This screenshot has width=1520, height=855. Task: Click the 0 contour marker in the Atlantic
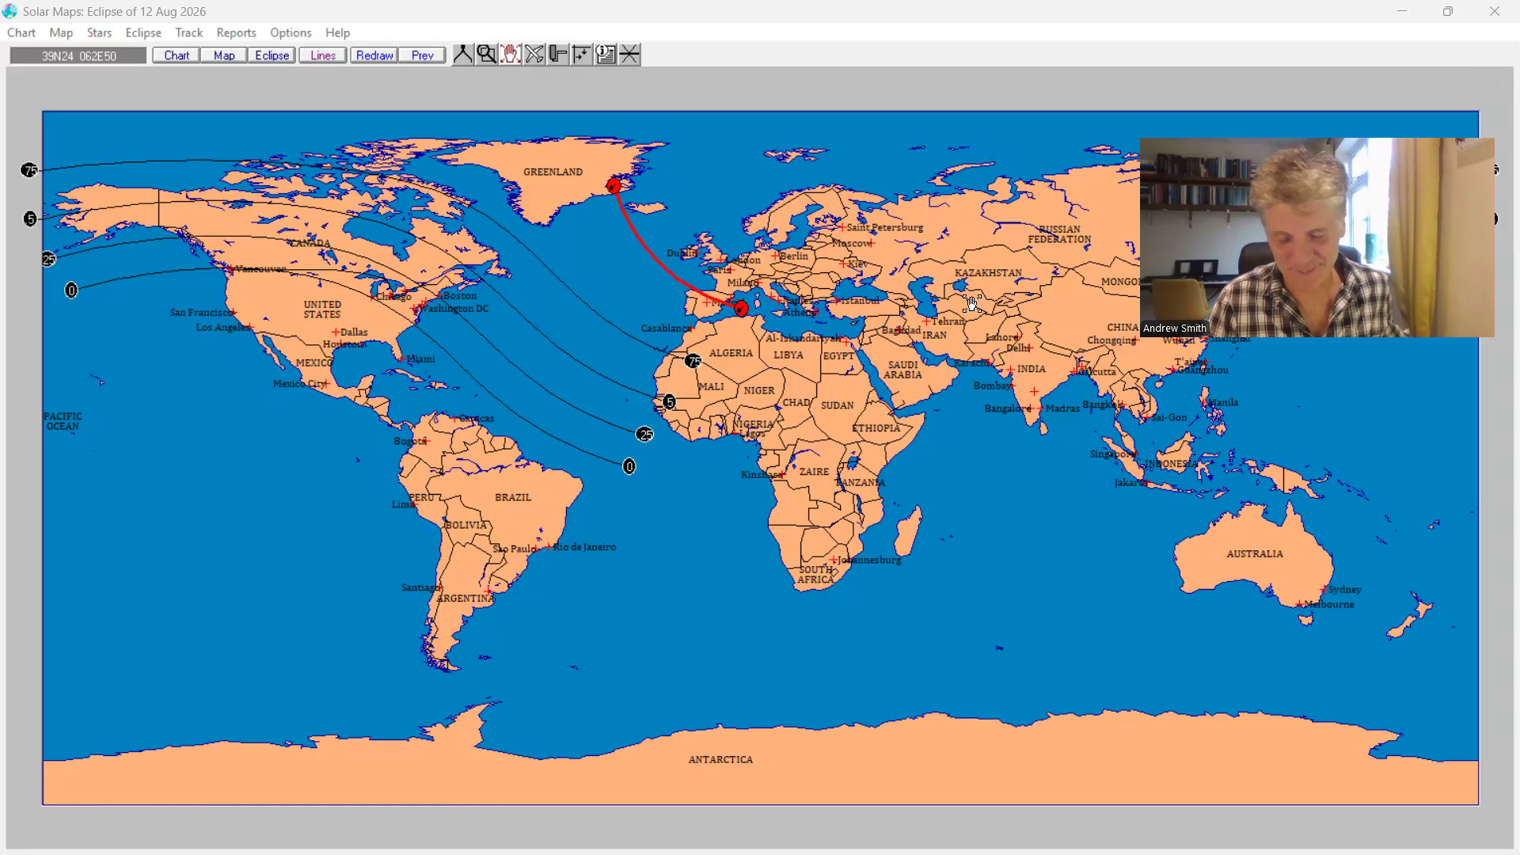click(x=629, y=467)
